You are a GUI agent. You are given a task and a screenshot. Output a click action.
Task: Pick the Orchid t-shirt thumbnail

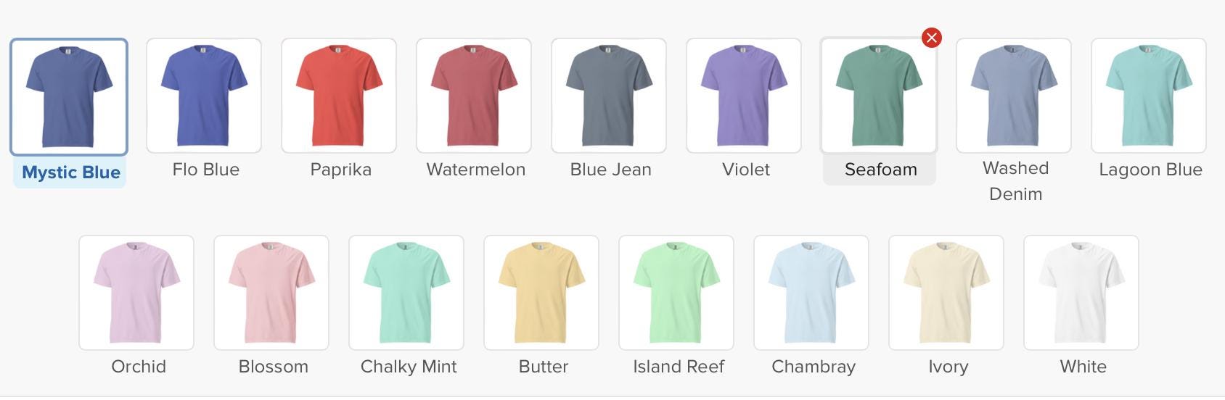[136, 293]
